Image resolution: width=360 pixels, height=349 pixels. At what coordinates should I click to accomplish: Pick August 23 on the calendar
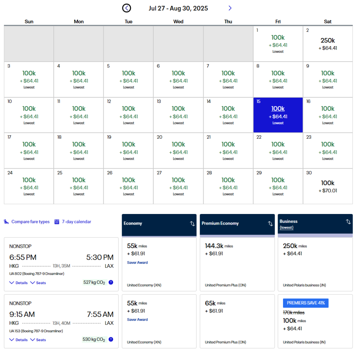tap(328, 151)
